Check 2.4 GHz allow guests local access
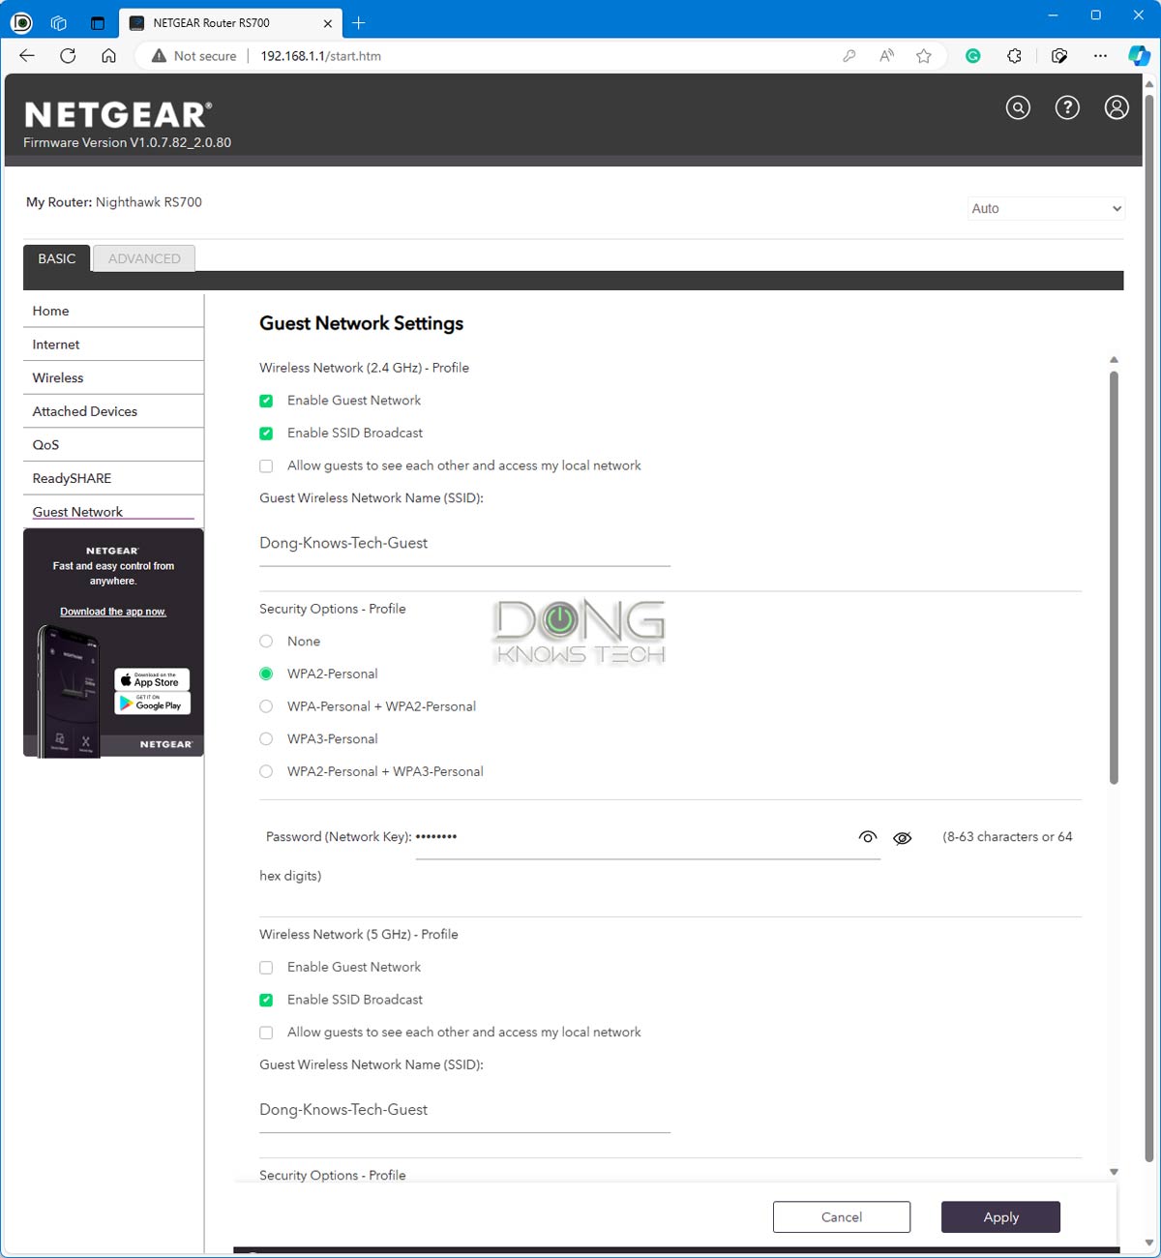Image resolution: width=1161 pixels, height=1258 pixels. tap(266, 466)
